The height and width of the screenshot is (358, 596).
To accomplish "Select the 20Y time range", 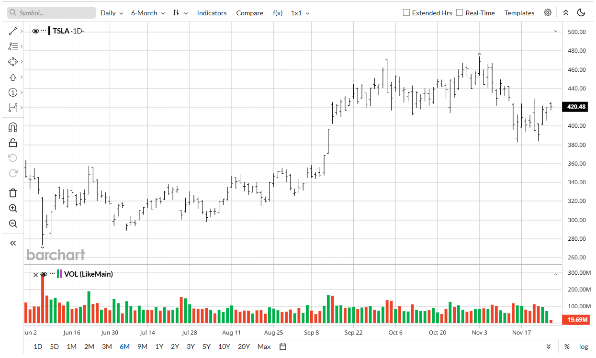I will [244, 347].
